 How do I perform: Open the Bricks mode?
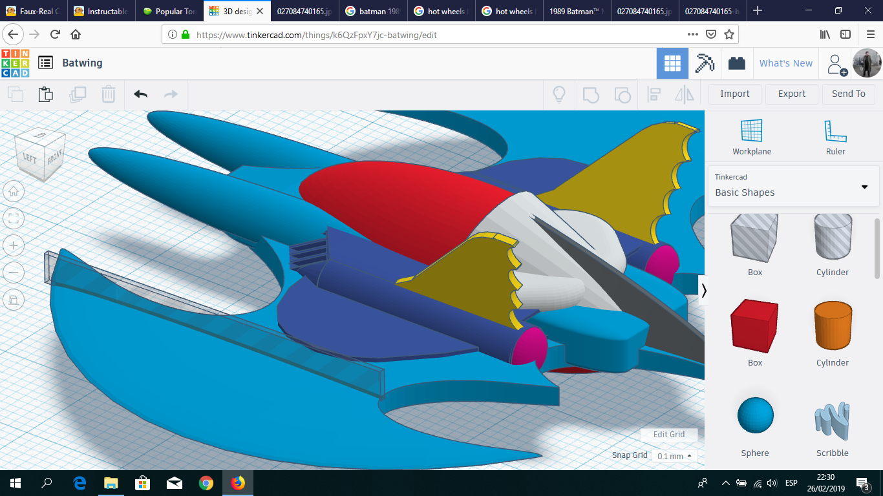[x=736, y=63]
